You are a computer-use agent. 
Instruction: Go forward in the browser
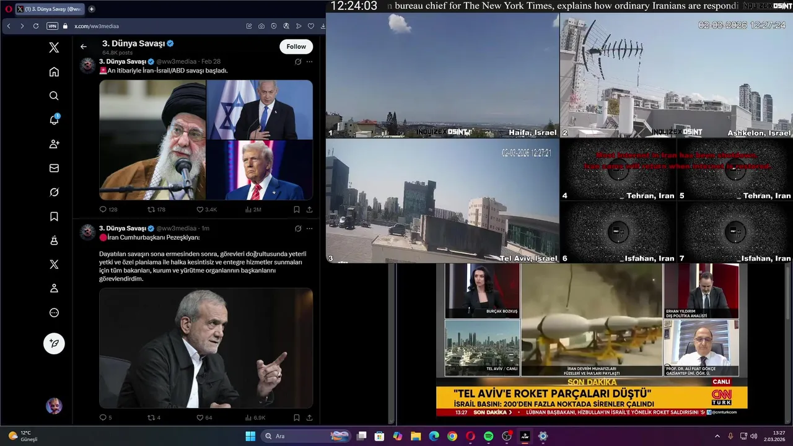[22, 26]
